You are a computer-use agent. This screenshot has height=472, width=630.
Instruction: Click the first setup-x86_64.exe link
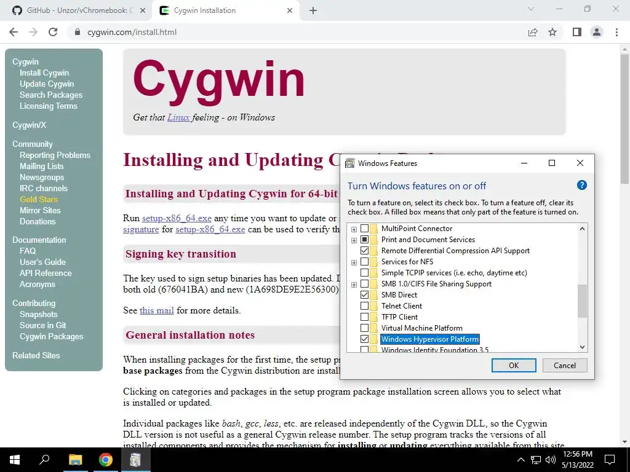tap(177, 218)
